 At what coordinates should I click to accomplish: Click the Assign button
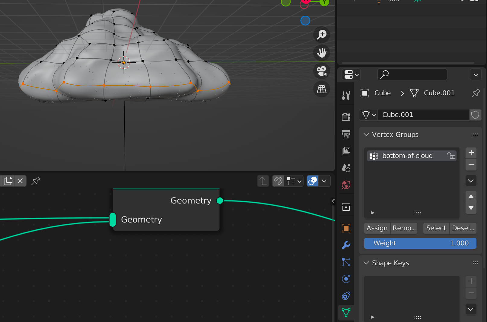(x=377, y=228)
